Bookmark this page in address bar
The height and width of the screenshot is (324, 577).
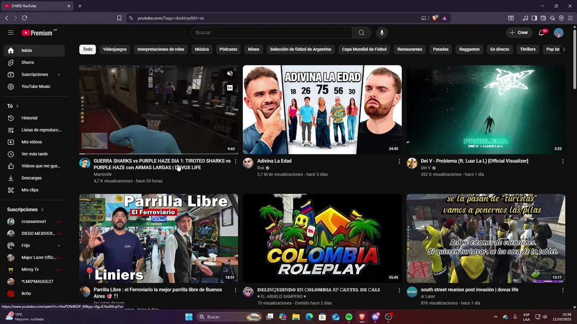tap(119, 18)
